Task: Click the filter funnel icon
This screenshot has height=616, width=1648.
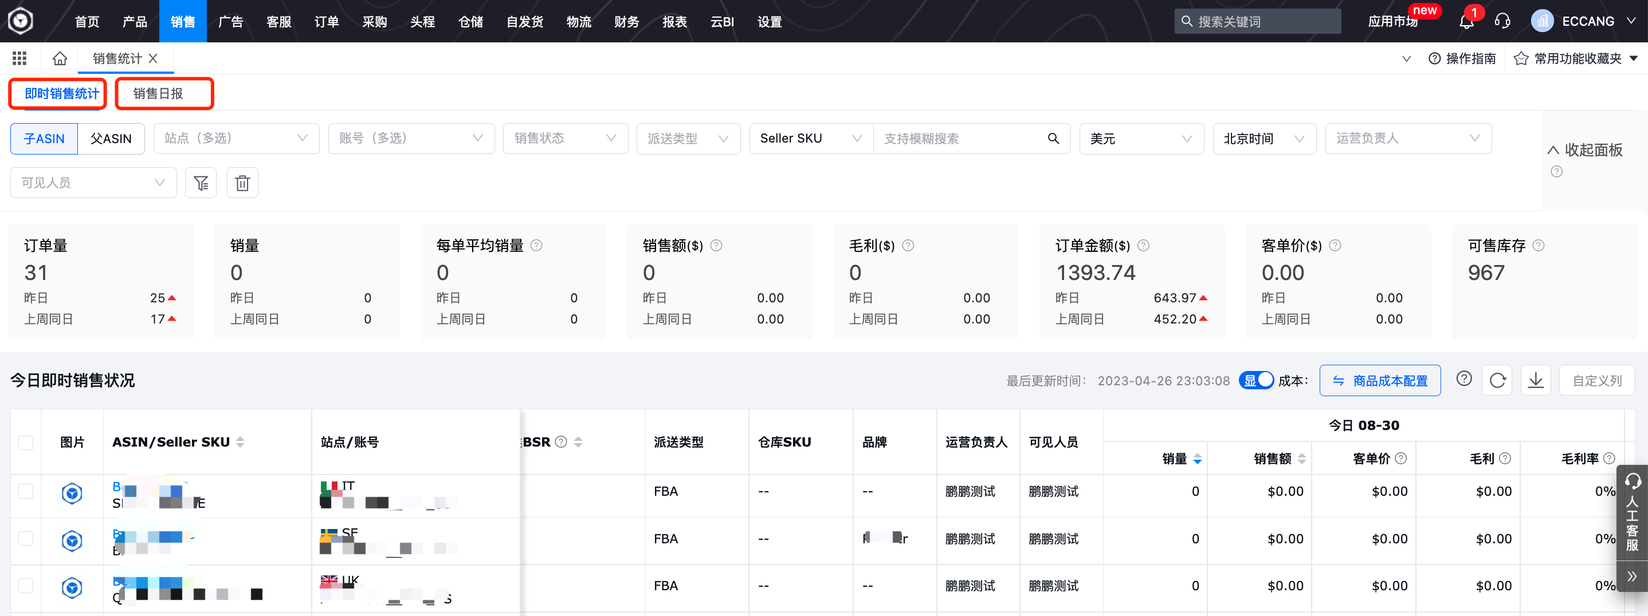Action: tap(201, 182)
